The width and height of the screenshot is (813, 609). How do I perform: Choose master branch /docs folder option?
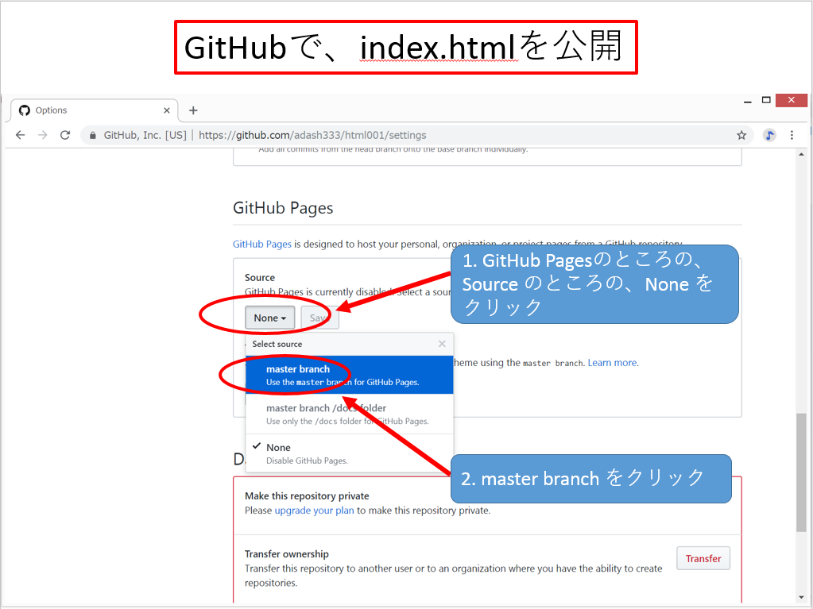350,414
